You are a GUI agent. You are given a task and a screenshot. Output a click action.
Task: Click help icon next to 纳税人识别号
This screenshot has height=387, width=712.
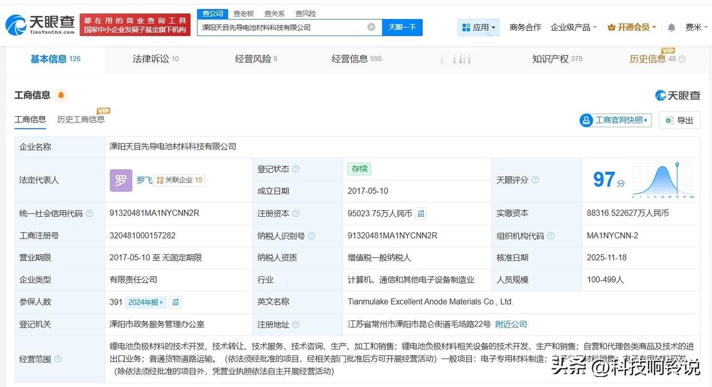[311, 236]
